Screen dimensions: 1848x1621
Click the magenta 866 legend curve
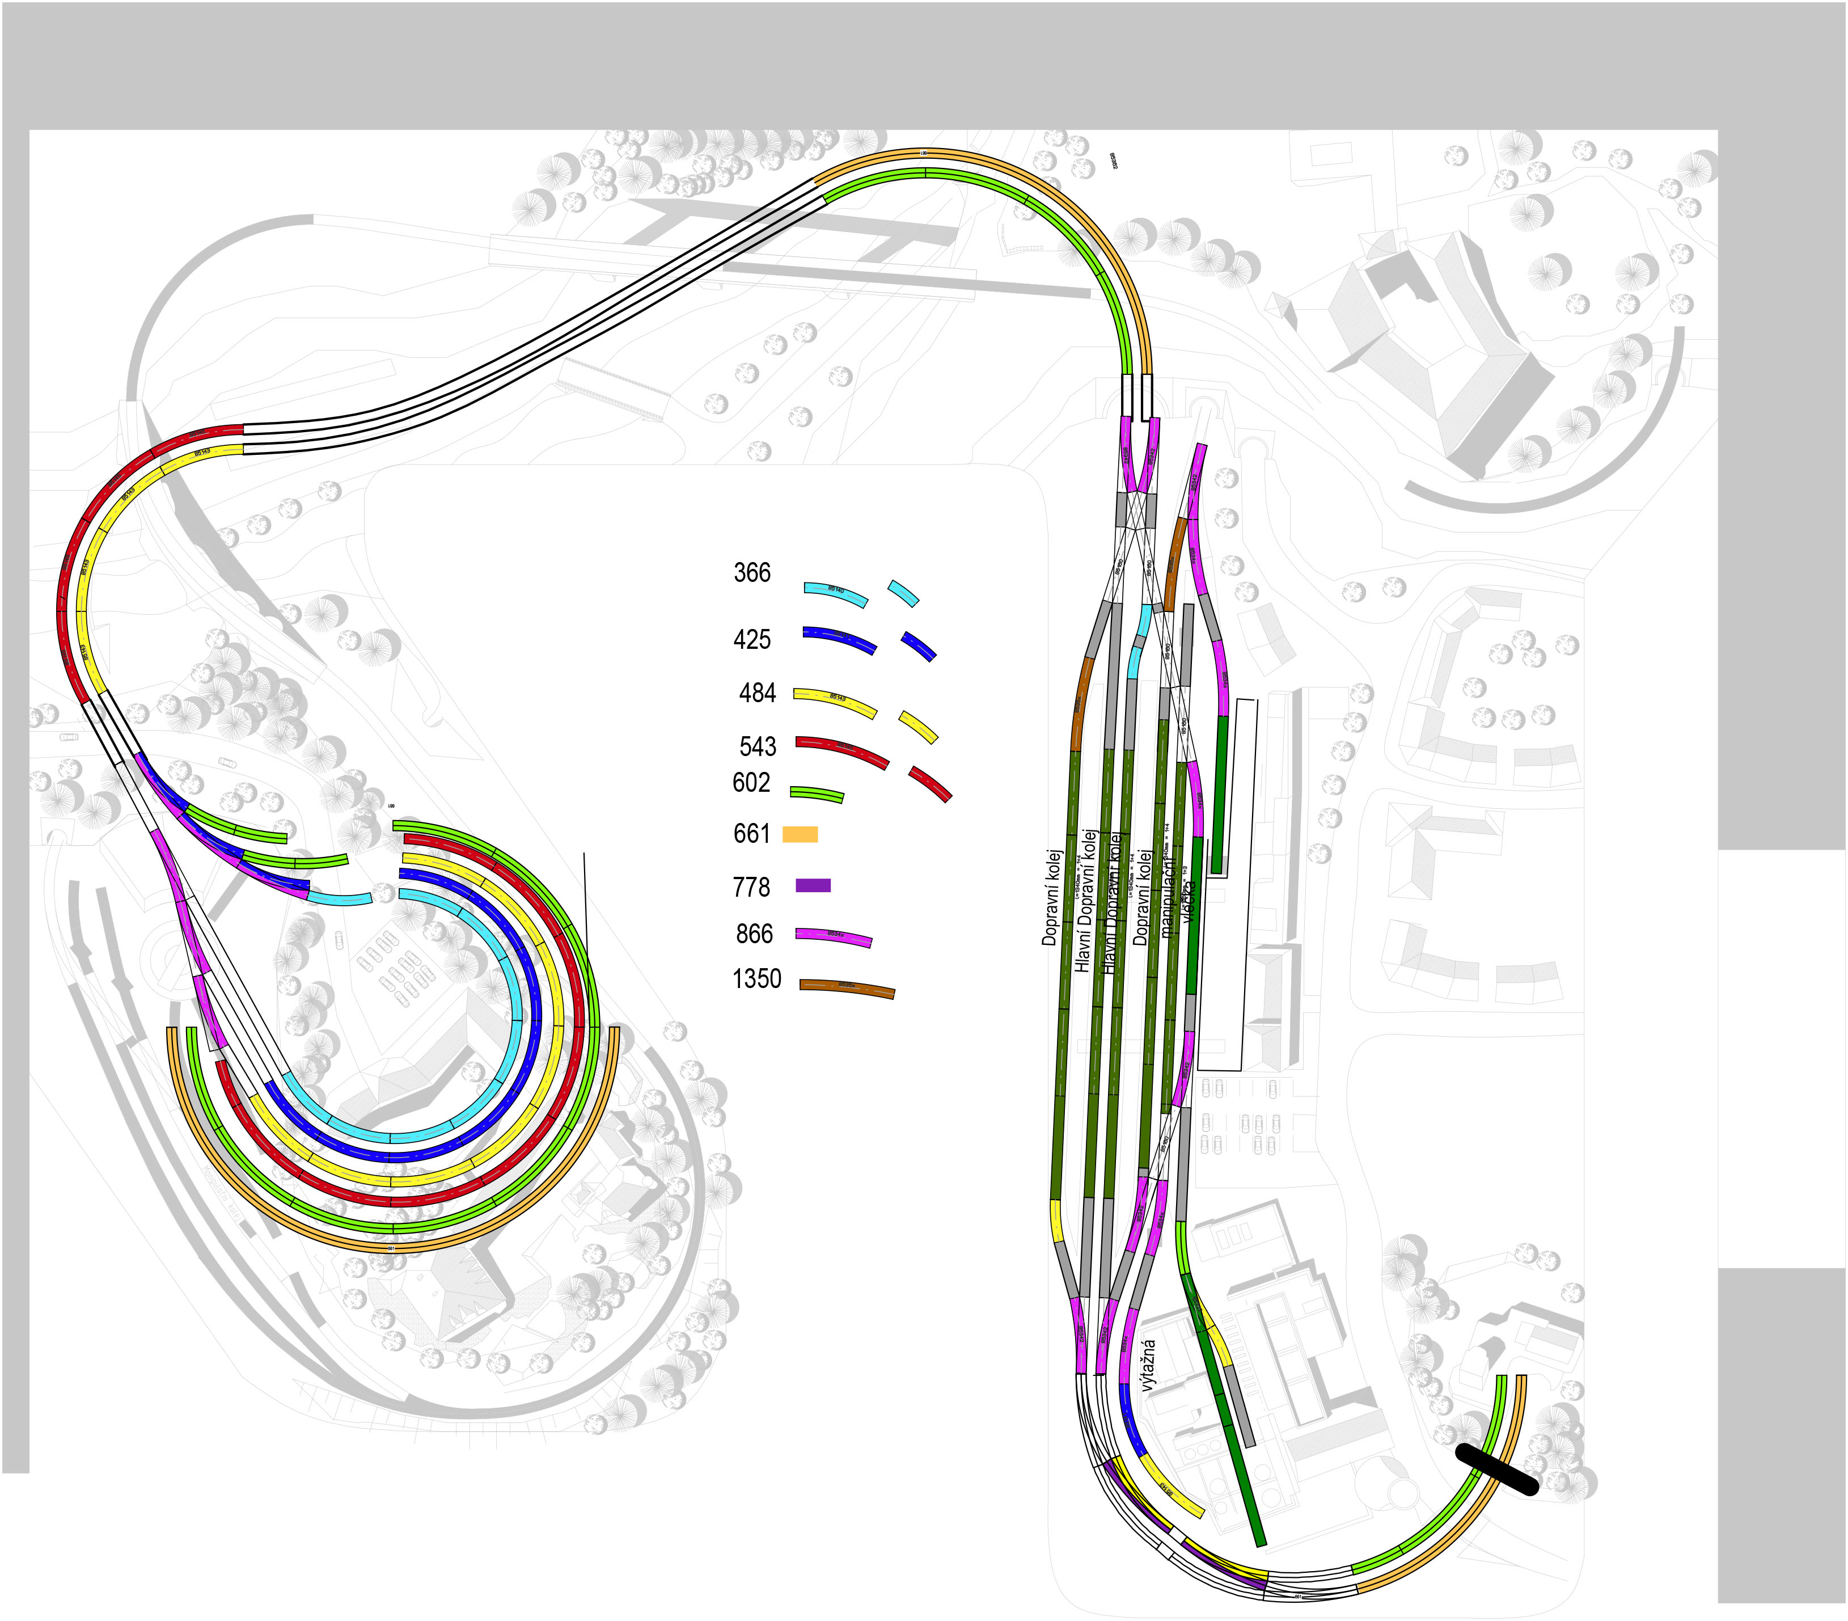pyautogui.click(x=834, y=937)
